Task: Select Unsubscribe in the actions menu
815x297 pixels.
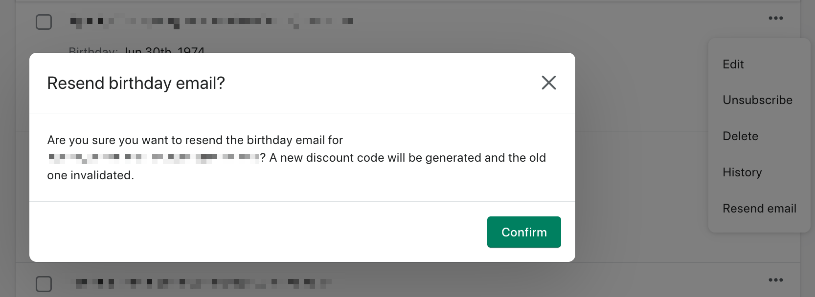Action: click(757, 100)
